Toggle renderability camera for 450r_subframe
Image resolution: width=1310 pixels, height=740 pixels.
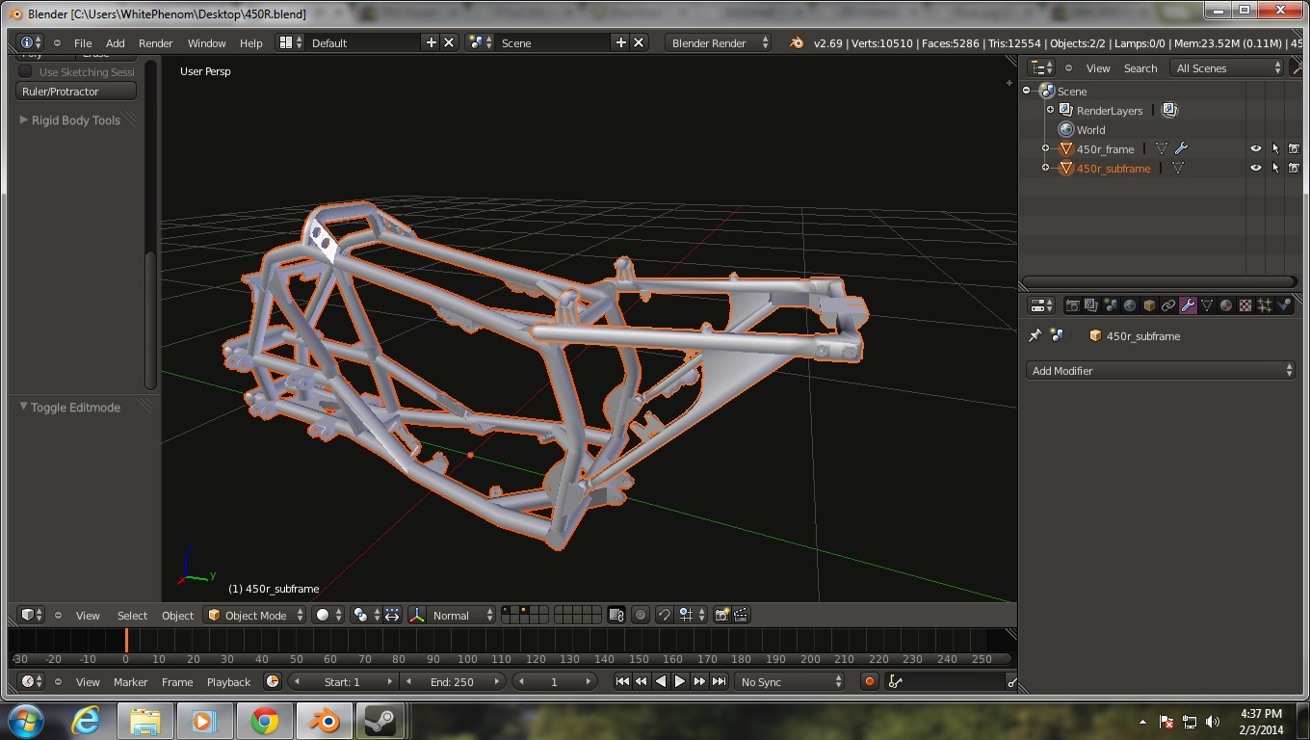1294,168
